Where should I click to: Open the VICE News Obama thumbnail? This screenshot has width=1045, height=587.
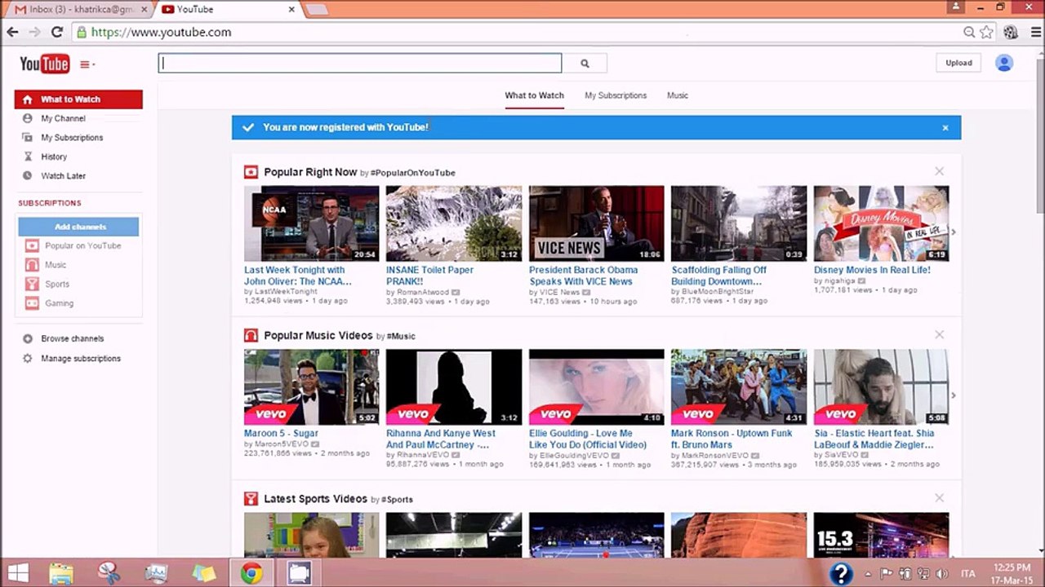coord(597,223)
